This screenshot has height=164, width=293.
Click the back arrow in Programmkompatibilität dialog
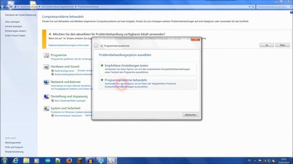point(96,46)
